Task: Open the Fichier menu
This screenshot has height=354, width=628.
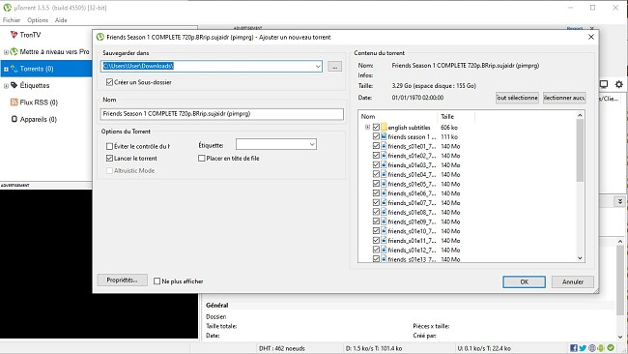Action: 12,20
